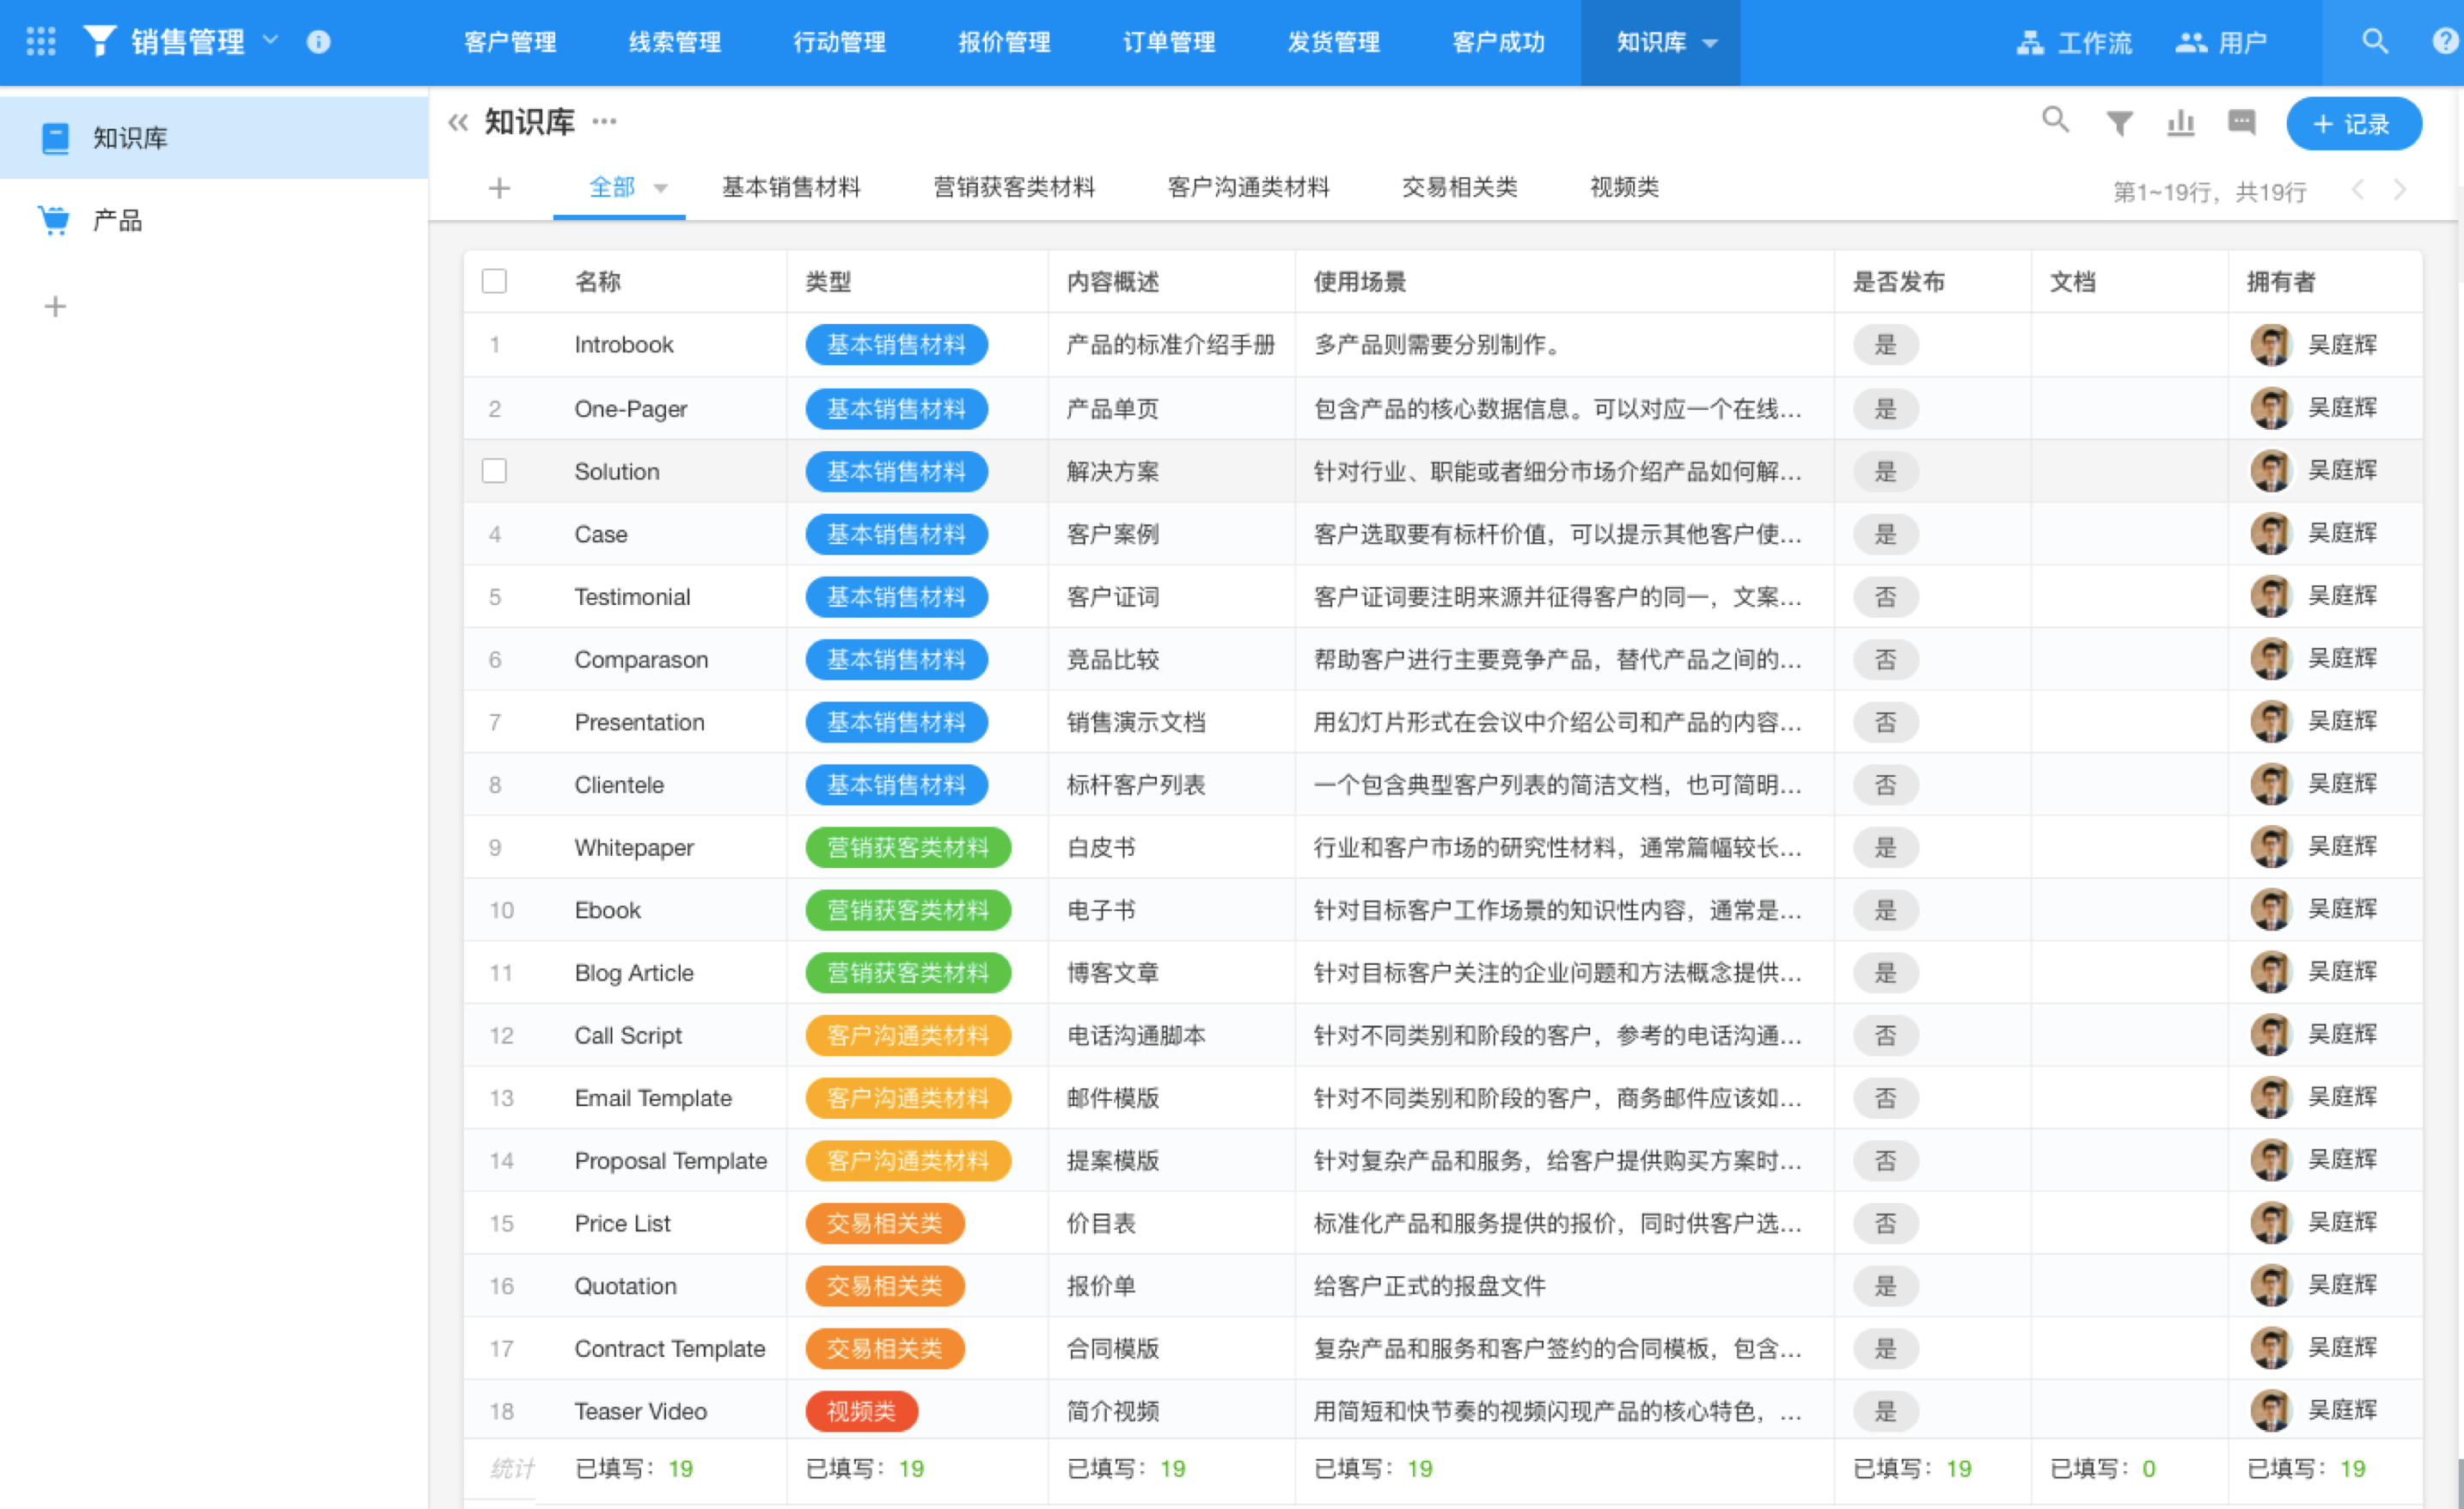Switch to the 交易相关类 tab
The width and height of the screenshot is (2464, 1509).
[1459, 187]
